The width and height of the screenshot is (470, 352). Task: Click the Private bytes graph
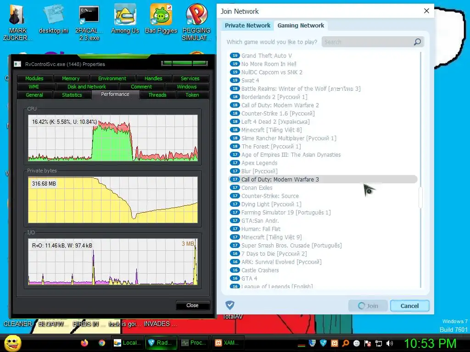point(113,200)
